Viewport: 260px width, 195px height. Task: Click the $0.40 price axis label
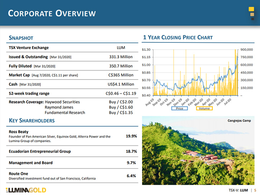[146, 95]
